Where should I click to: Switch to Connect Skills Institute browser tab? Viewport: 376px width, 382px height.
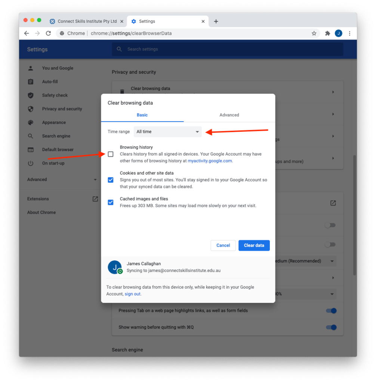(x=87, y=21)
